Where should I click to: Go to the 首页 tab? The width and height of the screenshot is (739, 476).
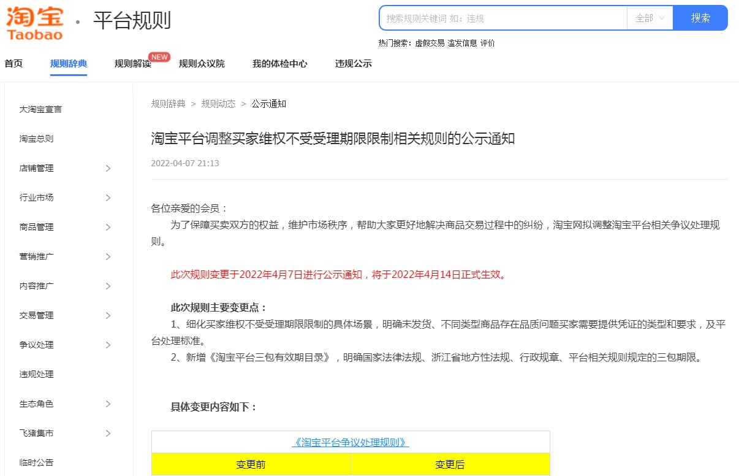click(13, 63)
